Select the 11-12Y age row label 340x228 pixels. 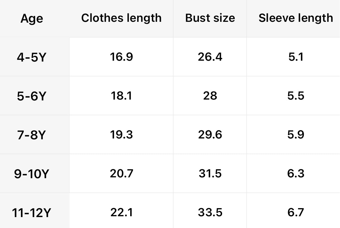coord(31,213)
